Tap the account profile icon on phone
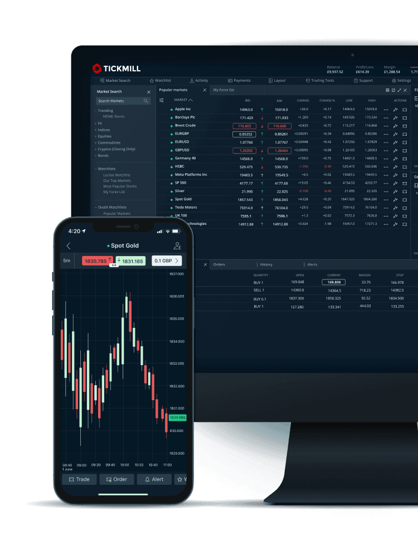The width and height of the screenshot is (418, 541). pos(177,245)
